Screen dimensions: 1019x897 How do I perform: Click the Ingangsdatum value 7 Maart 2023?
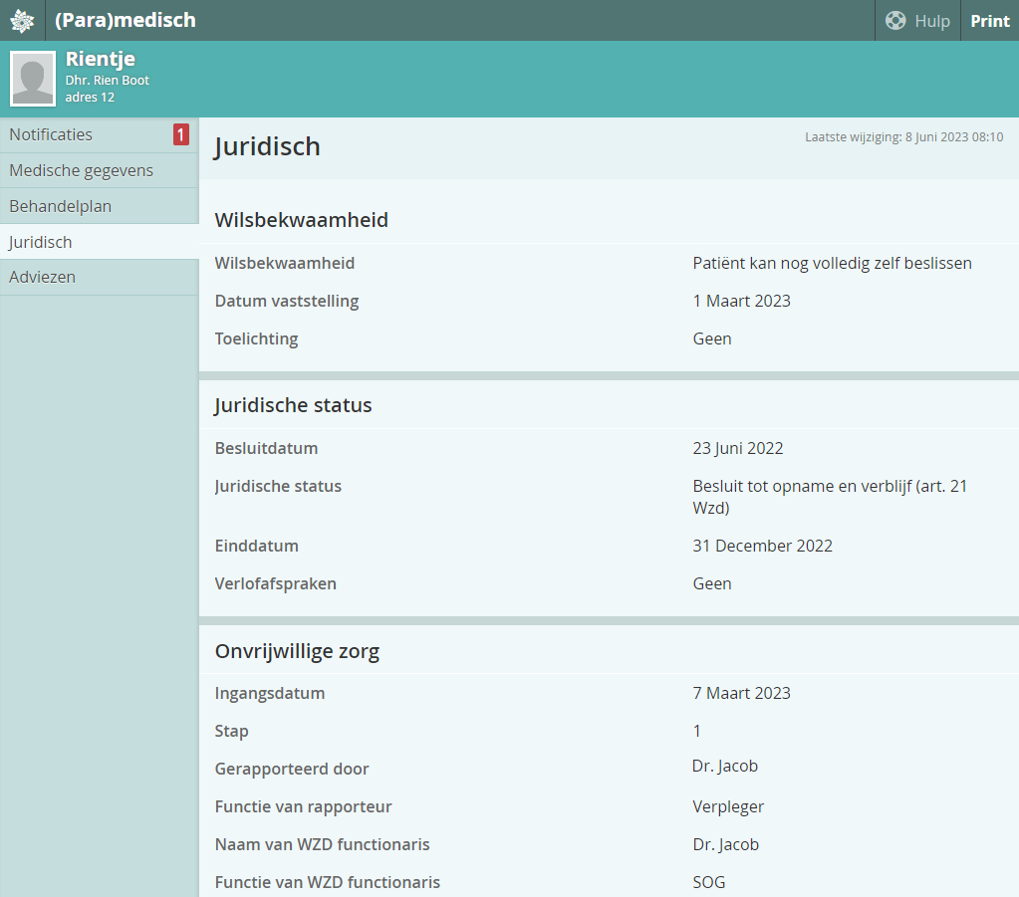(x=741, y=693)
